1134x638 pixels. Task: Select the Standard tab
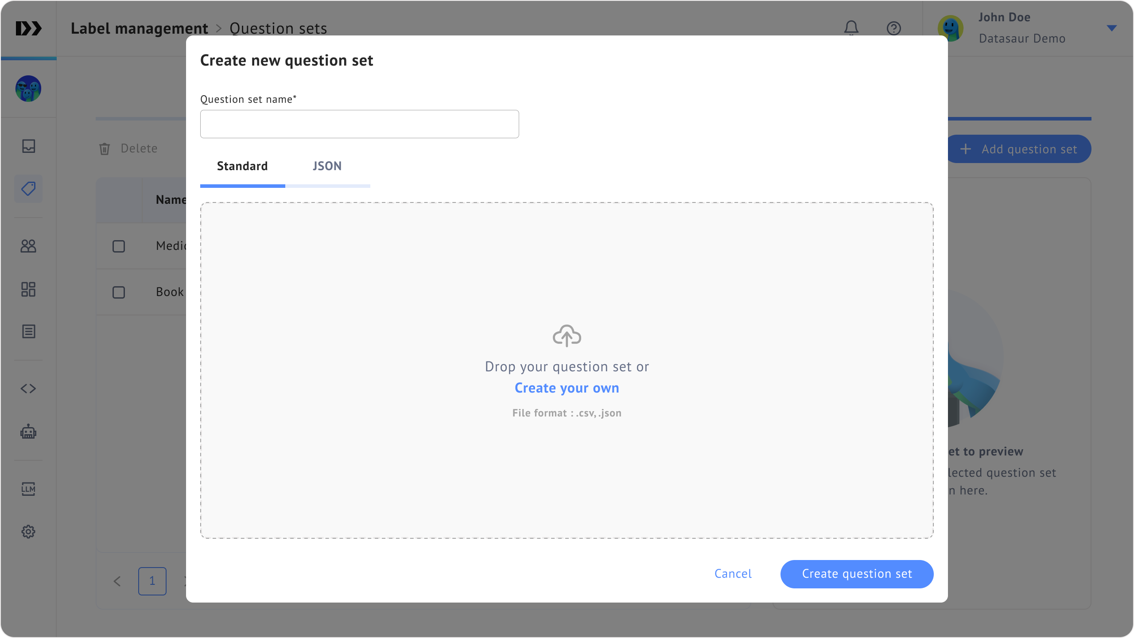[242, 166]
